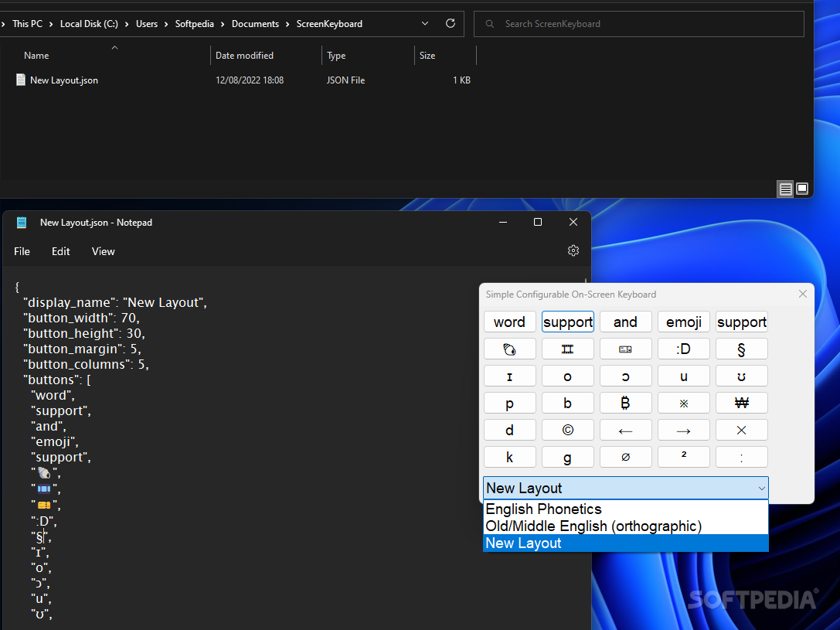Switch Explorer to large icons view

802,189
